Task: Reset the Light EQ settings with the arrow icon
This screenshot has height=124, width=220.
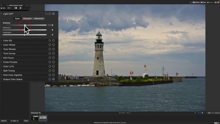Action: pos(46,14)
